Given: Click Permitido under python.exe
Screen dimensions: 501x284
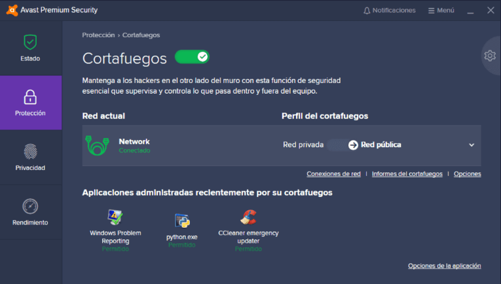Looking at the screenshot, I should pyautogui.click(x=182, y=245).
